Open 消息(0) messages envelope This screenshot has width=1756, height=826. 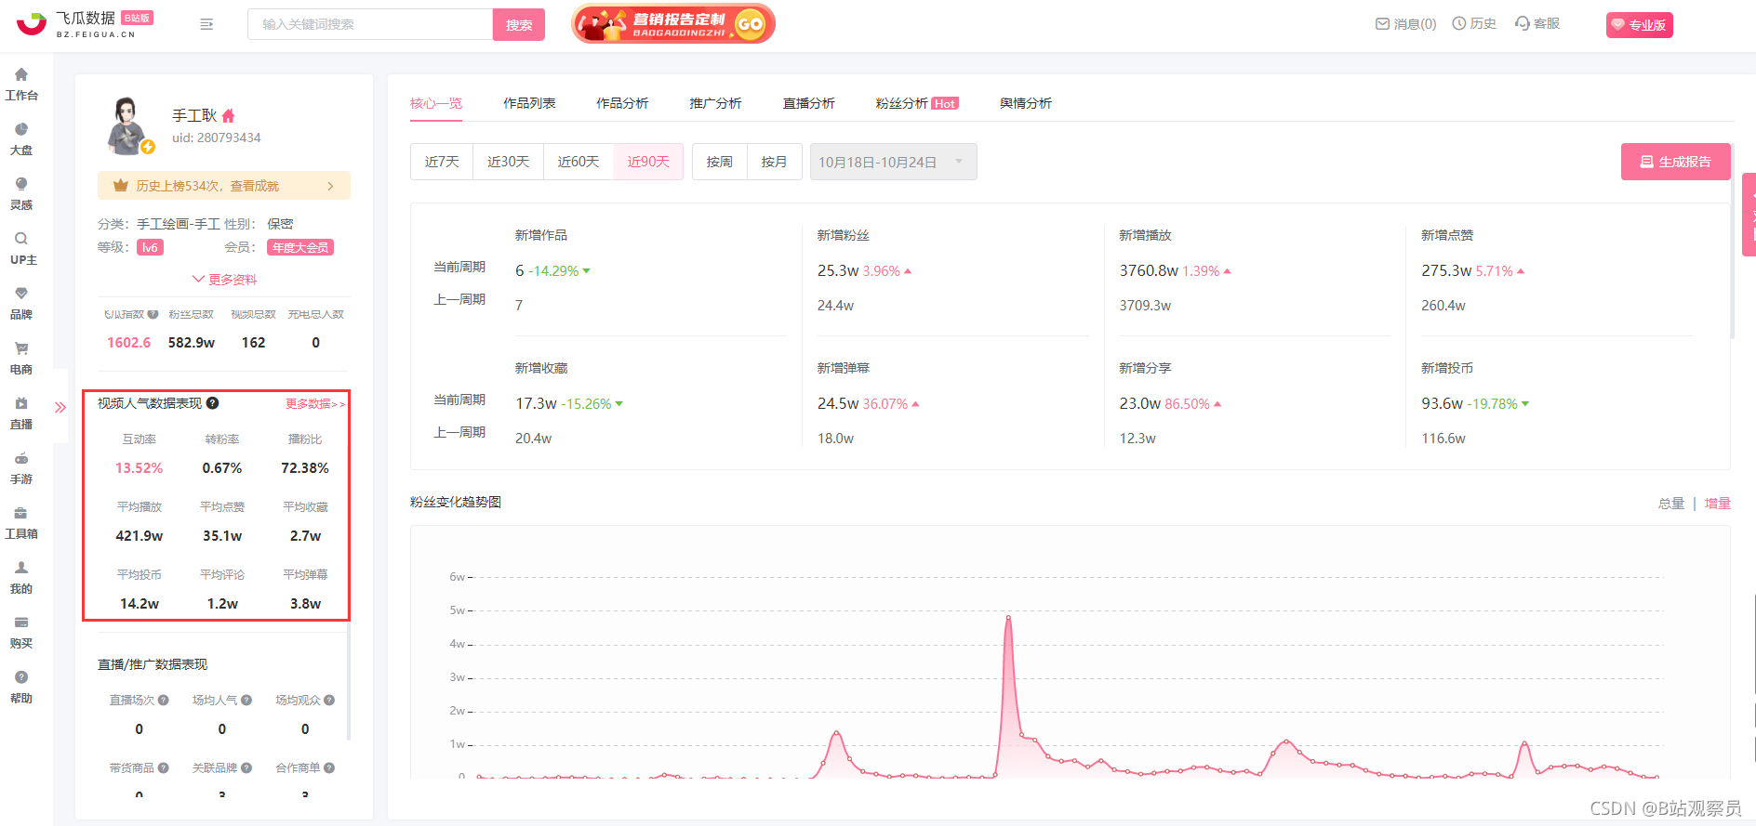coord(1406,24)
